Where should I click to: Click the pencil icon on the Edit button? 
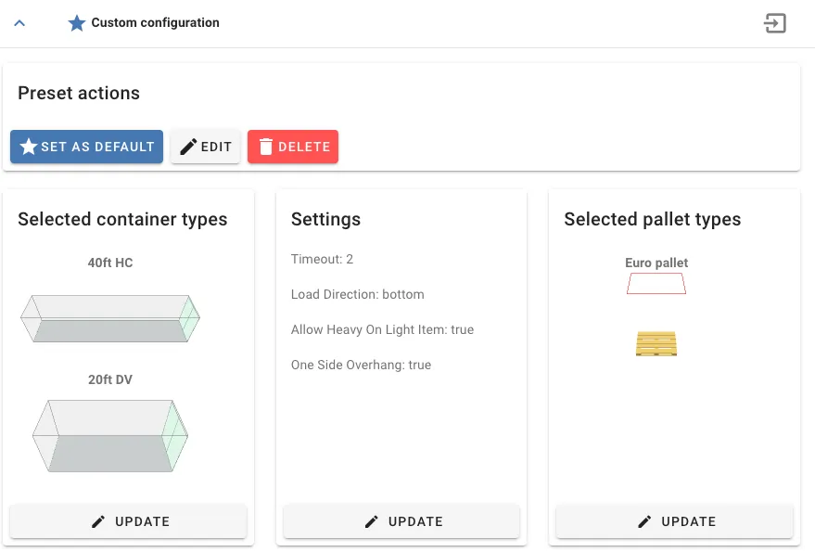pyautogui.click(x=190, y=146)
